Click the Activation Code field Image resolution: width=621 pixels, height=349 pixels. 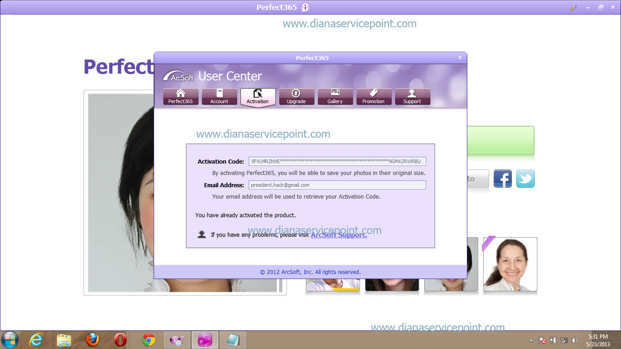click(x=337, y=161)
